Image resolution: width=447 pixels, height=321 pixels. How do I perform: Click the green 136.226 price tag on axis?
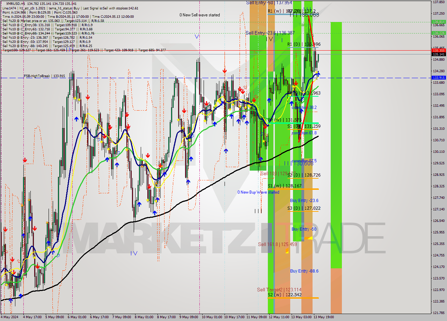[439, 33]
